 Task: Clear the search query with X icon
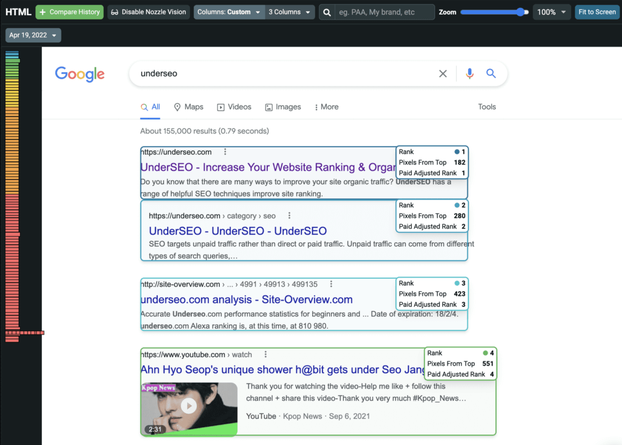443,73
